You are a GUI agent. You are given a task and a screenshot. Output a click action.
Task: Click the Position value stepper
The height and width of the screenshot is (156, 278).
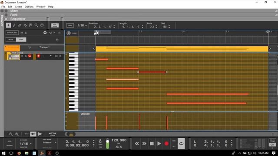[x=114, y=27]
